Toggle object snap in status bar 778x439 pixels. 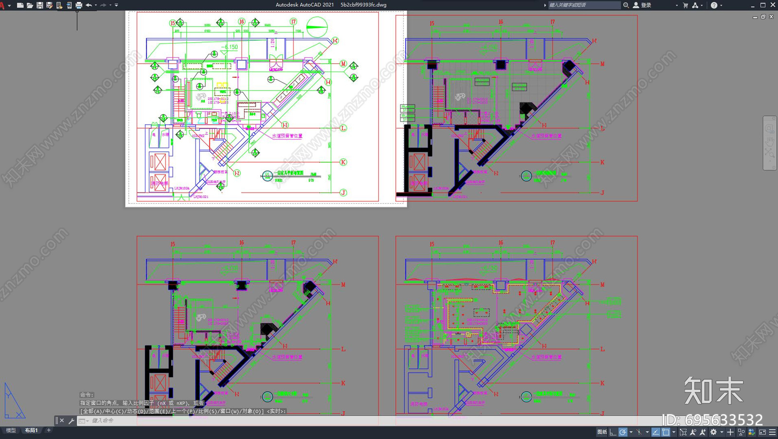tap(666, 432)
